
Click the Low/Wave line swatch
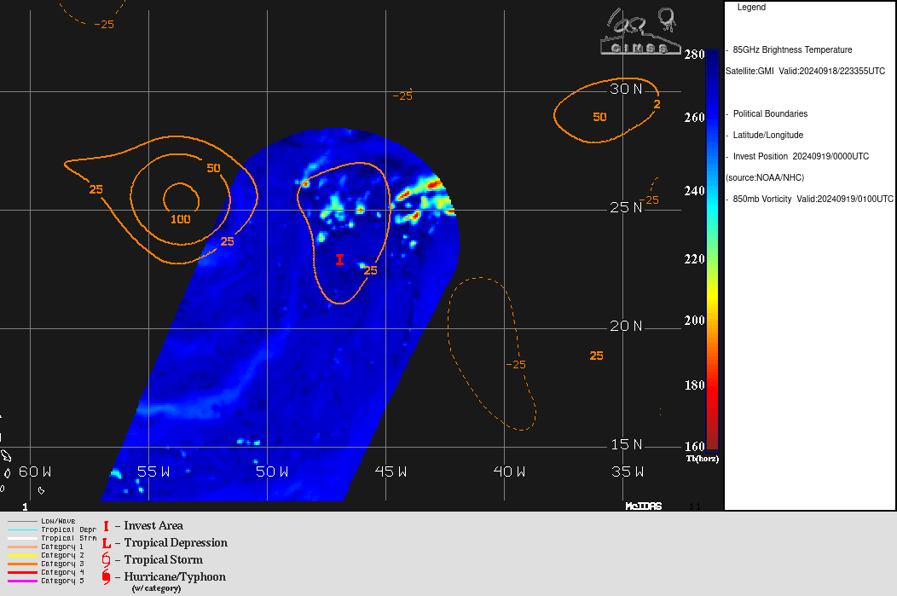tap(22, 521)
